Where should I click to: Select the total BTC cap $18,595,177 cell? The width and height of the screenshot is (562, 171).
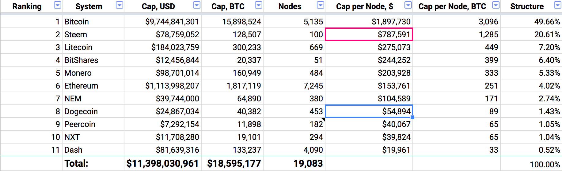click(232, 163)
